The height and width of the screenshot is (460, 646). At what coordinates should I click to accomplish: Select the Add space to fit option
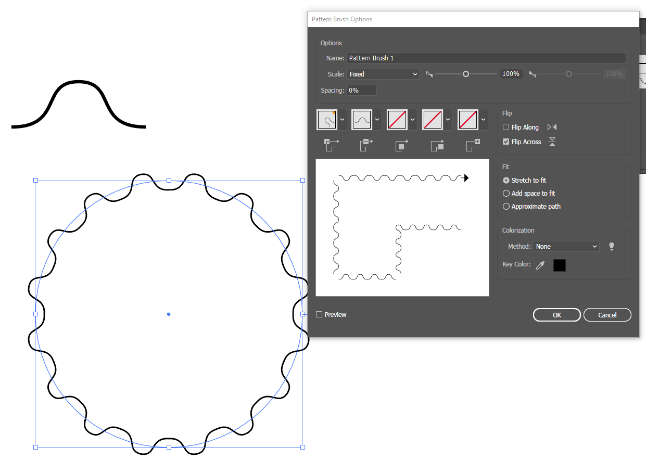tap(506, 193)
